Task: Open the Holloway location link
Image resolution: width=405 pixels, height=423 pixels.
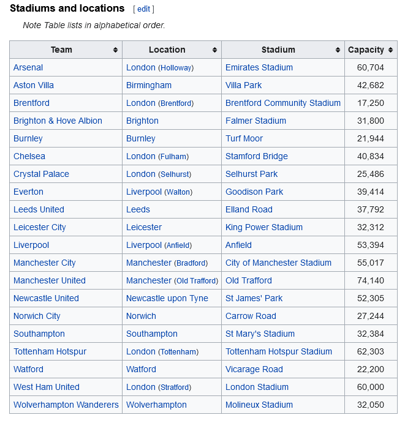Action: click(x=176, y=68)
